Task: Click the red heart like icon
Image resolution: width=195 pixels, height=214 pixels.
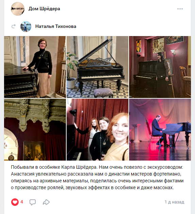Action: 15,202
